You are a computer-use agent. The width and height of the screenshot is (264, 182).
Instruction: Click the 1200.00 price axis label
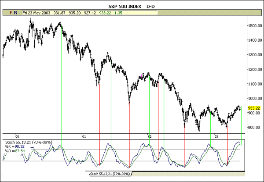click(255, 69)
